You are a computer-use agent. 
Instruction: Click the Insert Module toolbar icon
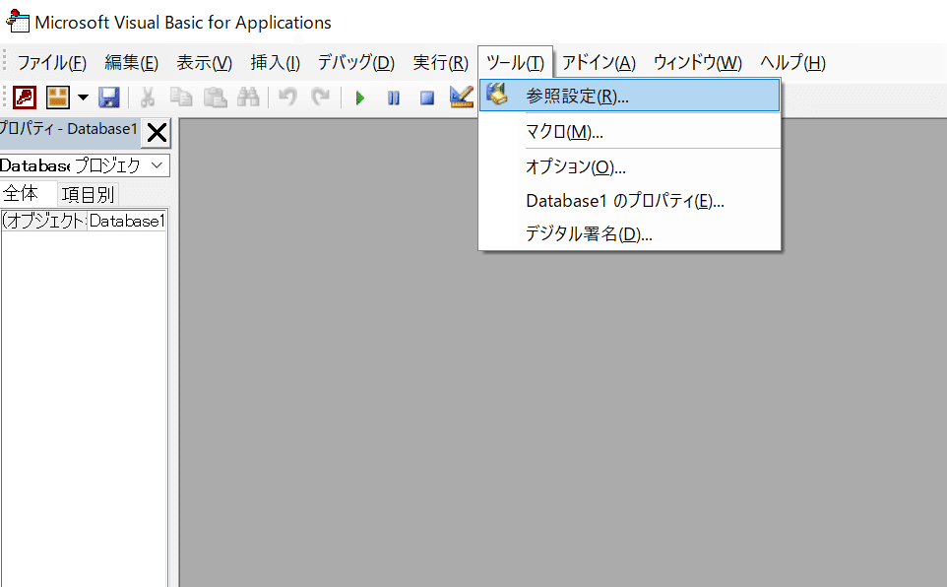click(x=58, y=98)
